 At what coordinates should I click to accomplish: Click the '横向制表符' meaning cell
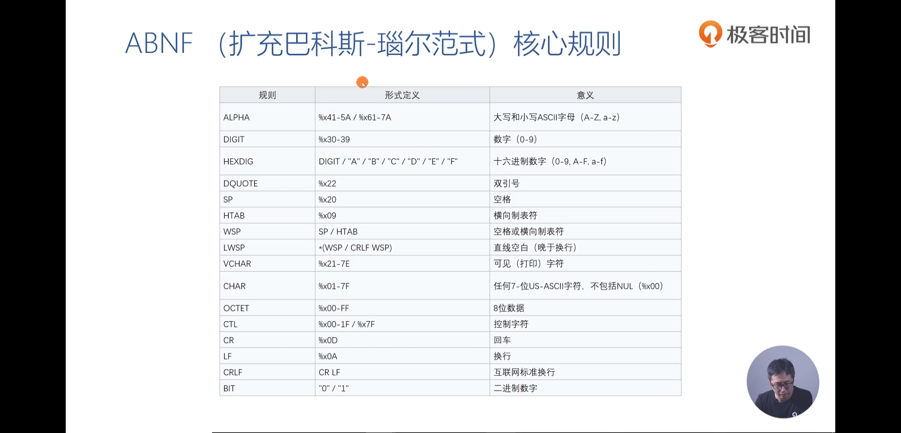[x=585, y=215]
